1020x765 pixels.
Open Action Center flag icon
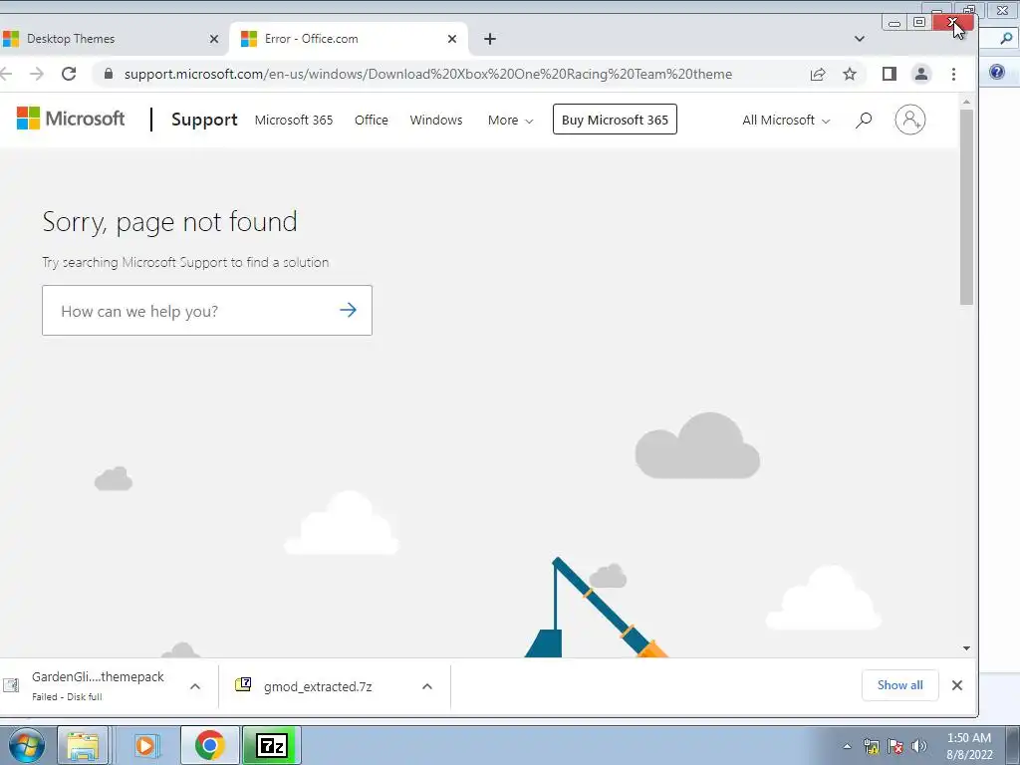(x=895, y=746)
